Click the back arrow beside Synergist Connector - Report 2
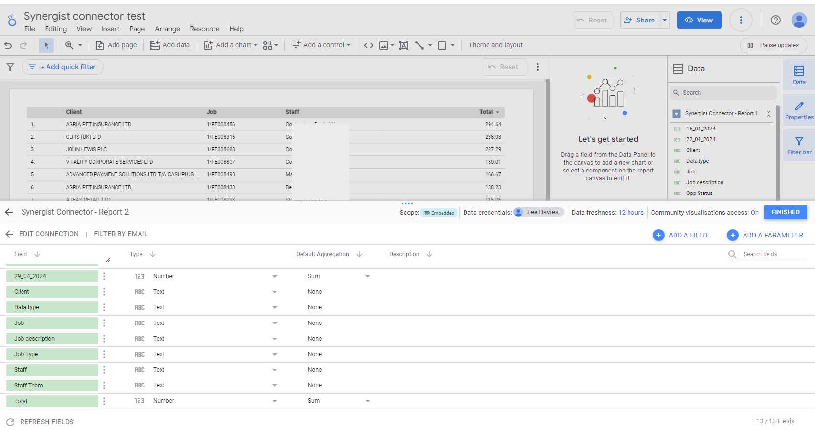The image size is (815, 430). click(9, 212)
